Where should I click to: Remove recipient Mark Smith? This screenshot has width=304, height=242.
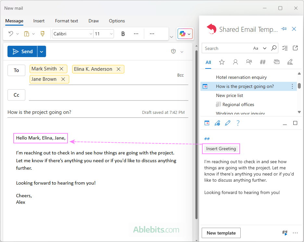61,69
